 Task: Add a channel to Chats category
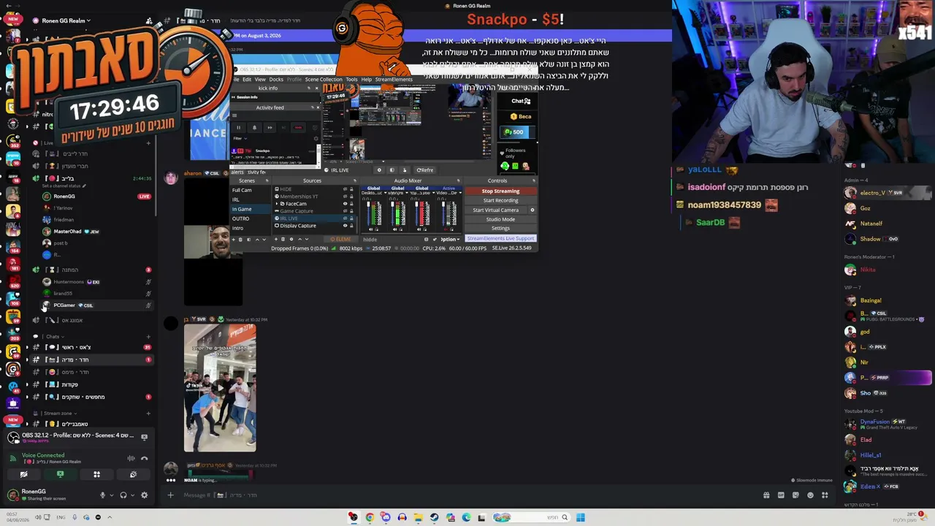click(x=148, y=337)
